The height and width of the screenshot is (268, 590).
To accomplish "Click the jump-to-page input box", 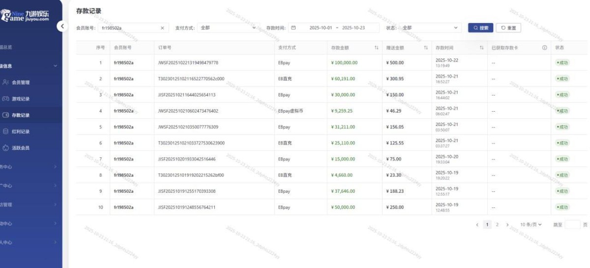I will pos(572,225).
